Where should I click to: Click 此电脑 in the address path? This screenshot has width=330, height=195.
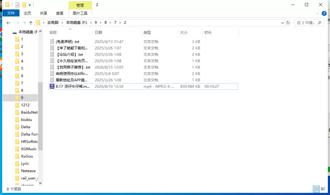53,23
